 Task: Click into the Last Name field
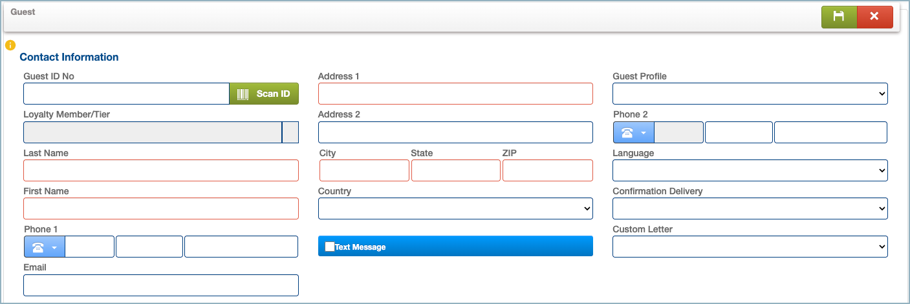(161, 170)
